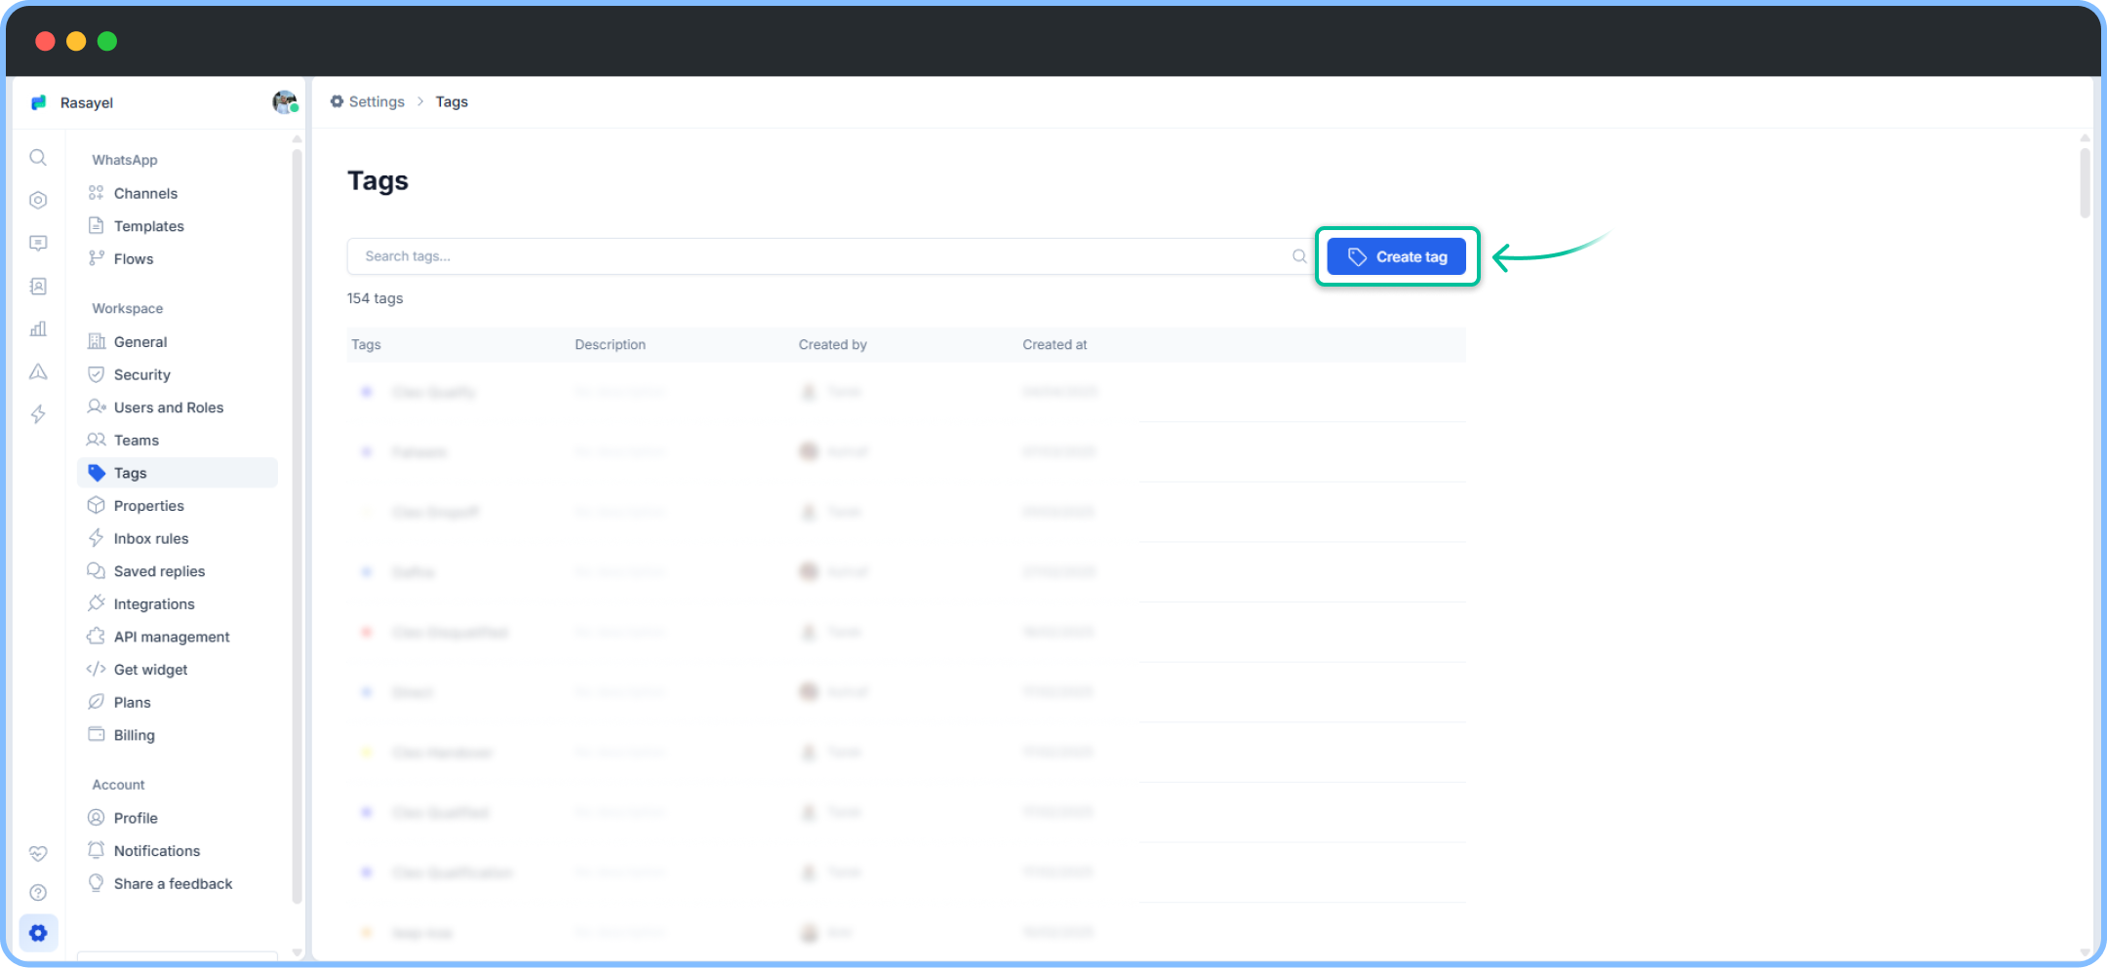Click the Description column header
The image size is (2107, 968).
pos(610,344)
